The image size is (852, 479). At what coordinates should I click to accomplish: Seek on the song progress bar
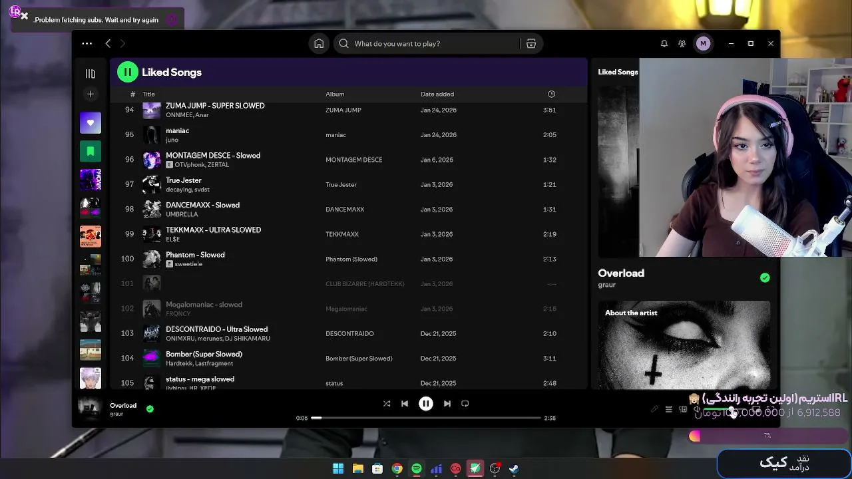(426, 418)
